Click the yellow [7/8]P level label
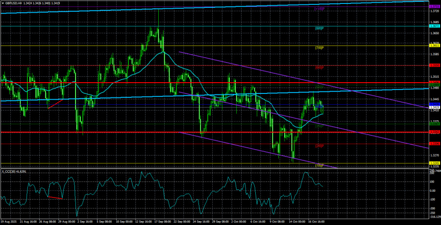This screenshot has height=225, width=441. [319, 48]
